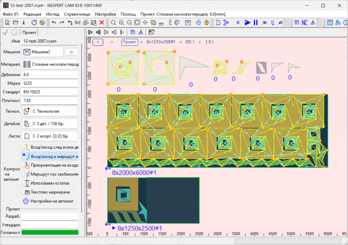Click the pan/move arrows icon
Viewport: 348px width, 245px height.
click(x=145, y=23)
